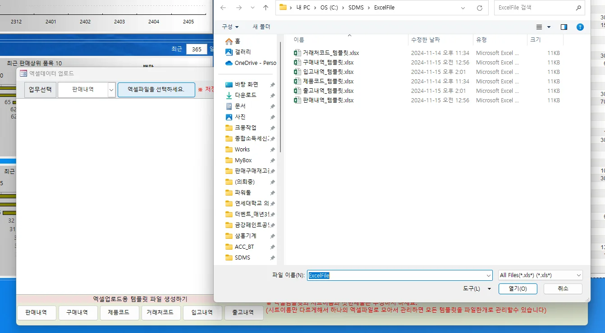Open the 도구 tools dropdown
The height and width of the screenshot is (333, 605).
(x=477, y=288)
